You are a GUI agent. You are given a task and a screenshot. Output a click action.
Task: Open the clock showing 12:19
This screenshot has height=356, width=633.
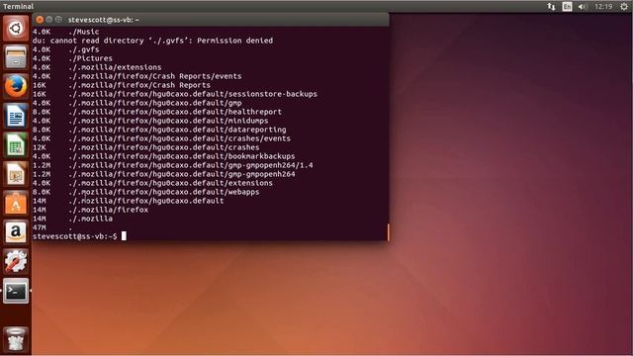pos(603,7)
